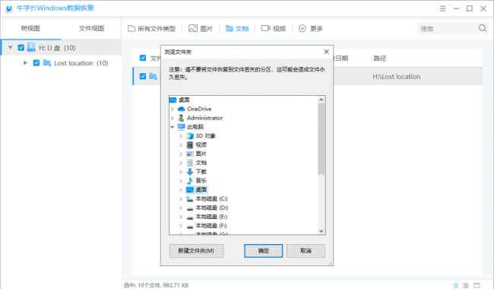Select 本地磁盘 (D:) drive icon
This screenshot has height=289, width=494.
[x=190, y=208]
